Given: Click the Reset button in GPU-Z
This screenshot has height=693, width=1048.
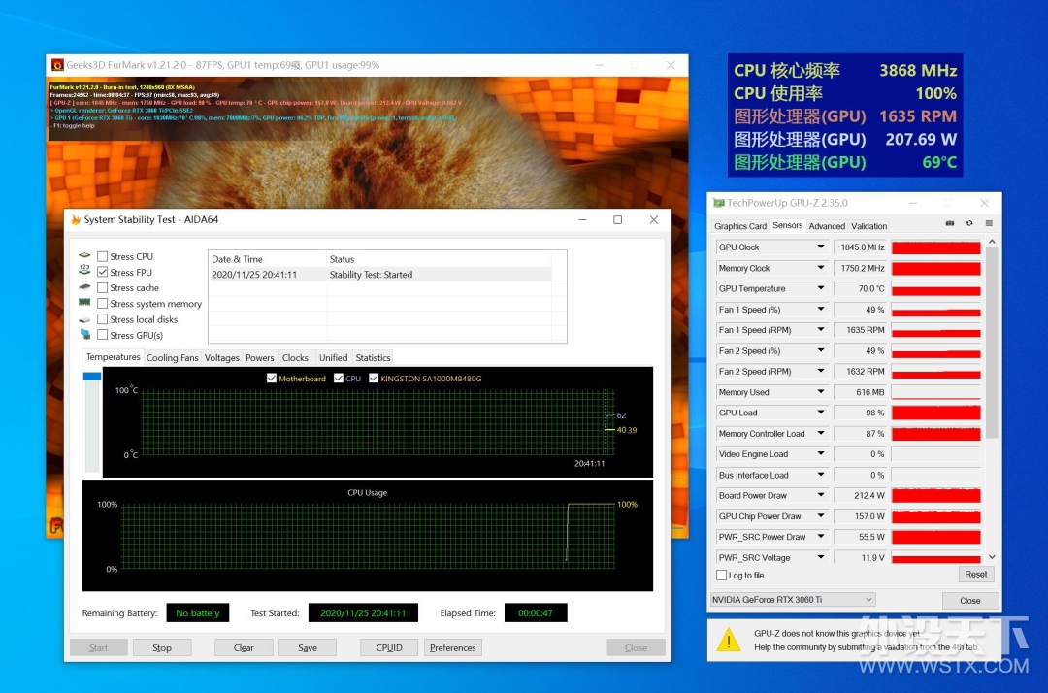Looking at the screenshot, I should click(x=975, y=574).
